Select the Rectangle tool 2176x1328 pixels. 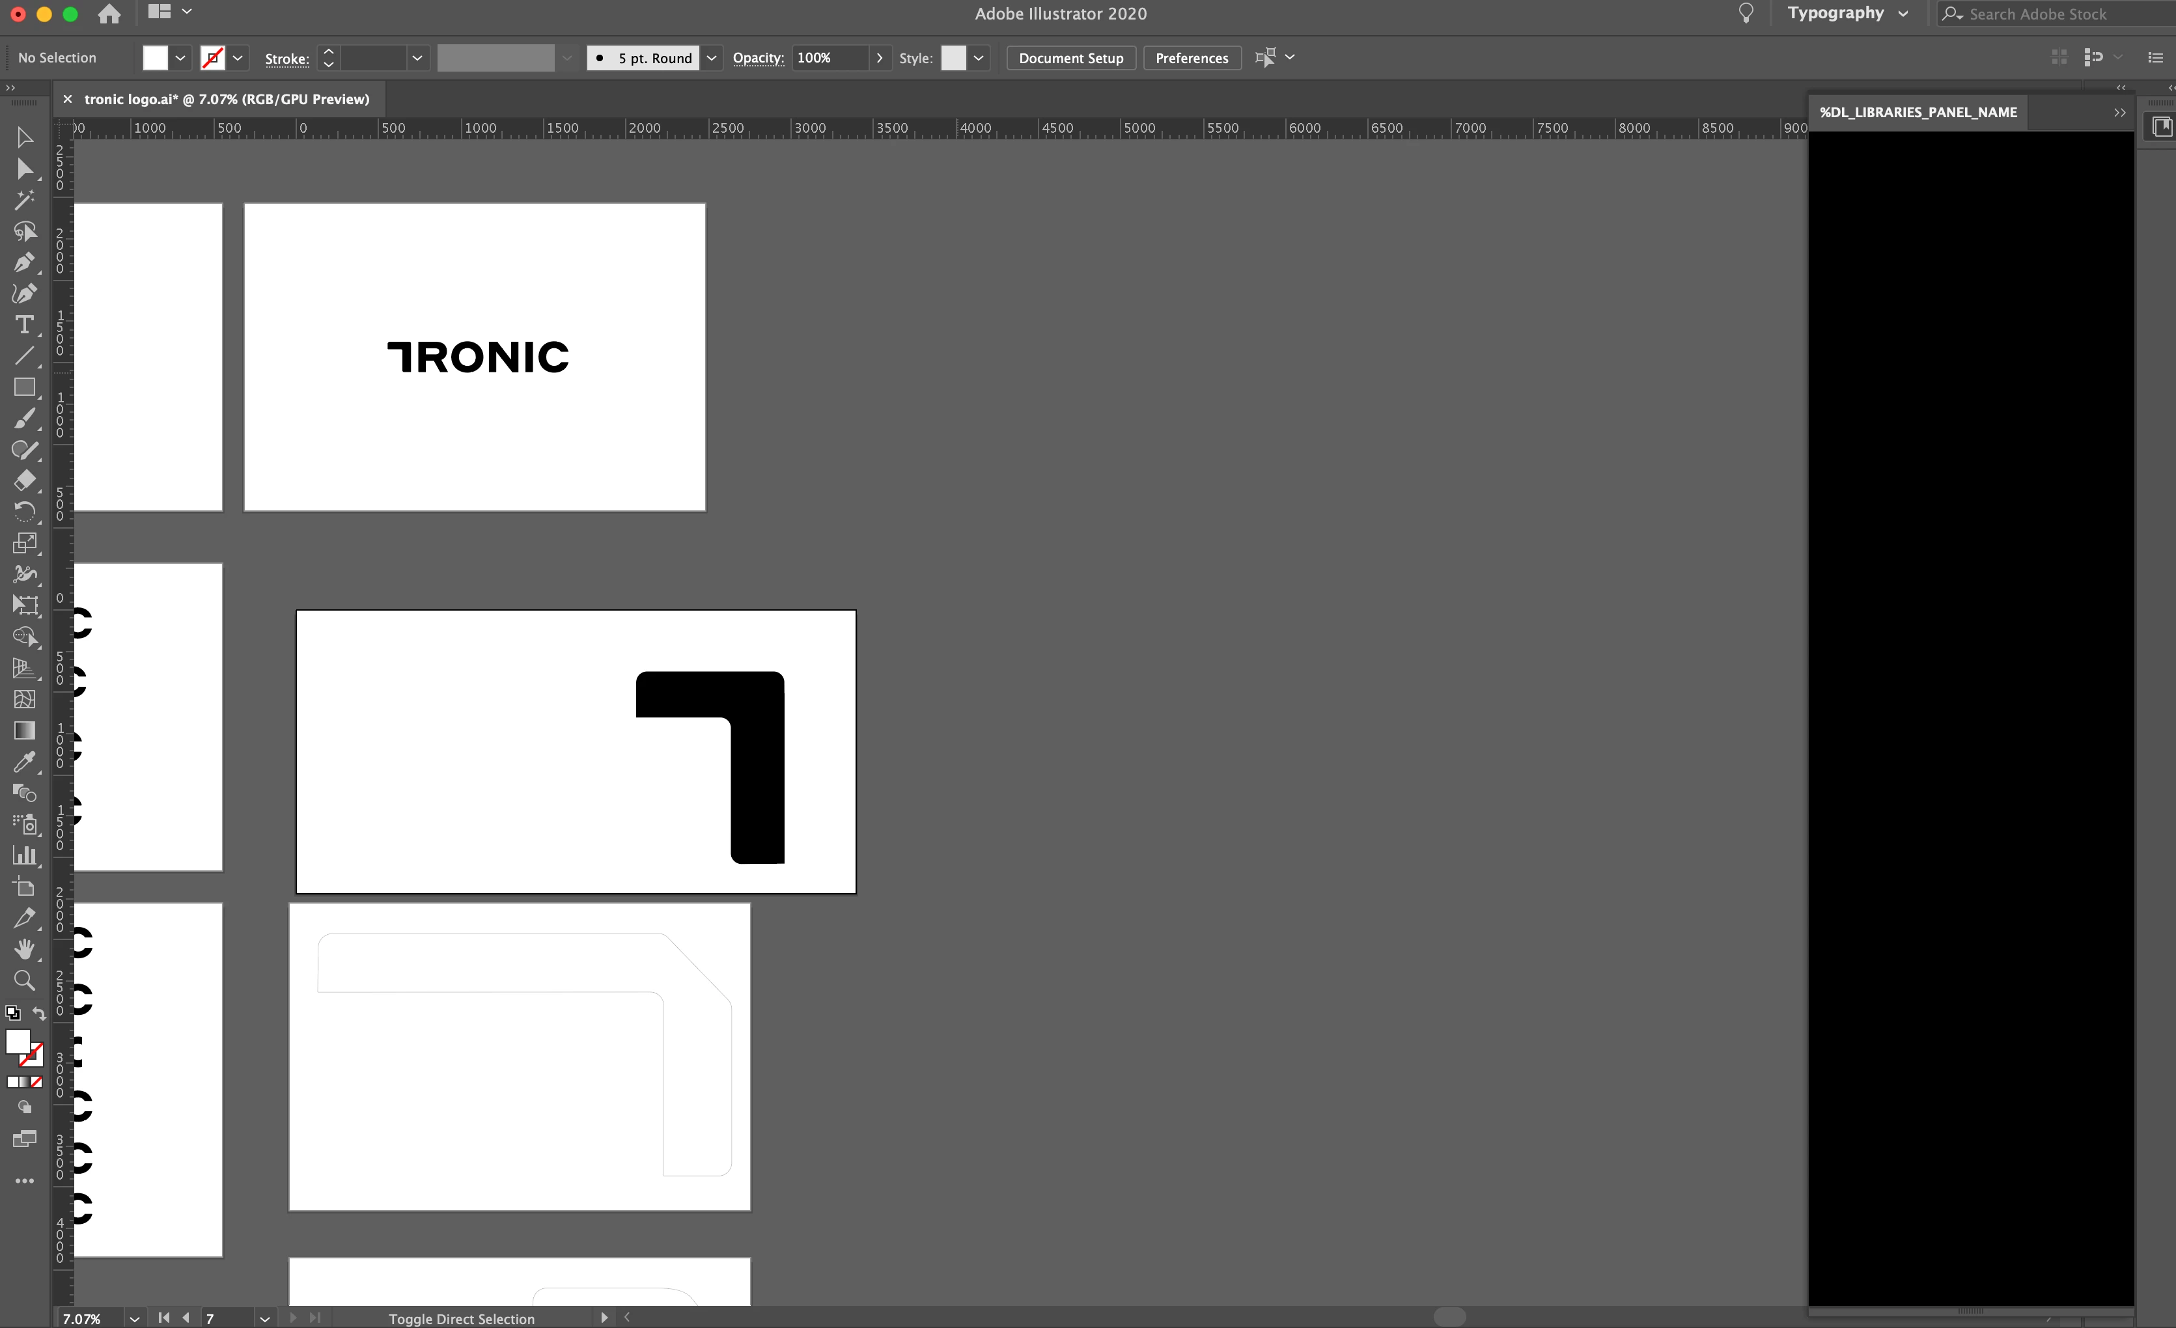pos(24,387)
